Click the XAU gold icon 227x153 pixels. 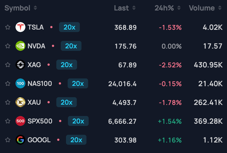pyautogui.click(x=20, y=102)
